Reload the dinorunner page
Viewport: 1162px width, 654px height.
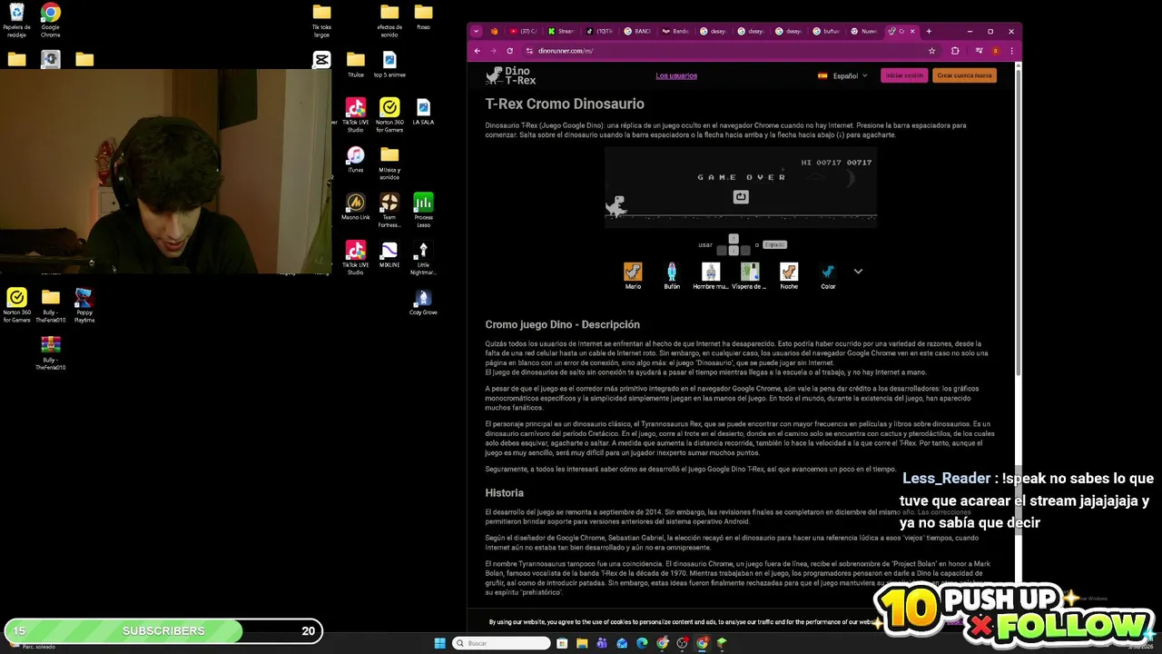coord(509,51)
